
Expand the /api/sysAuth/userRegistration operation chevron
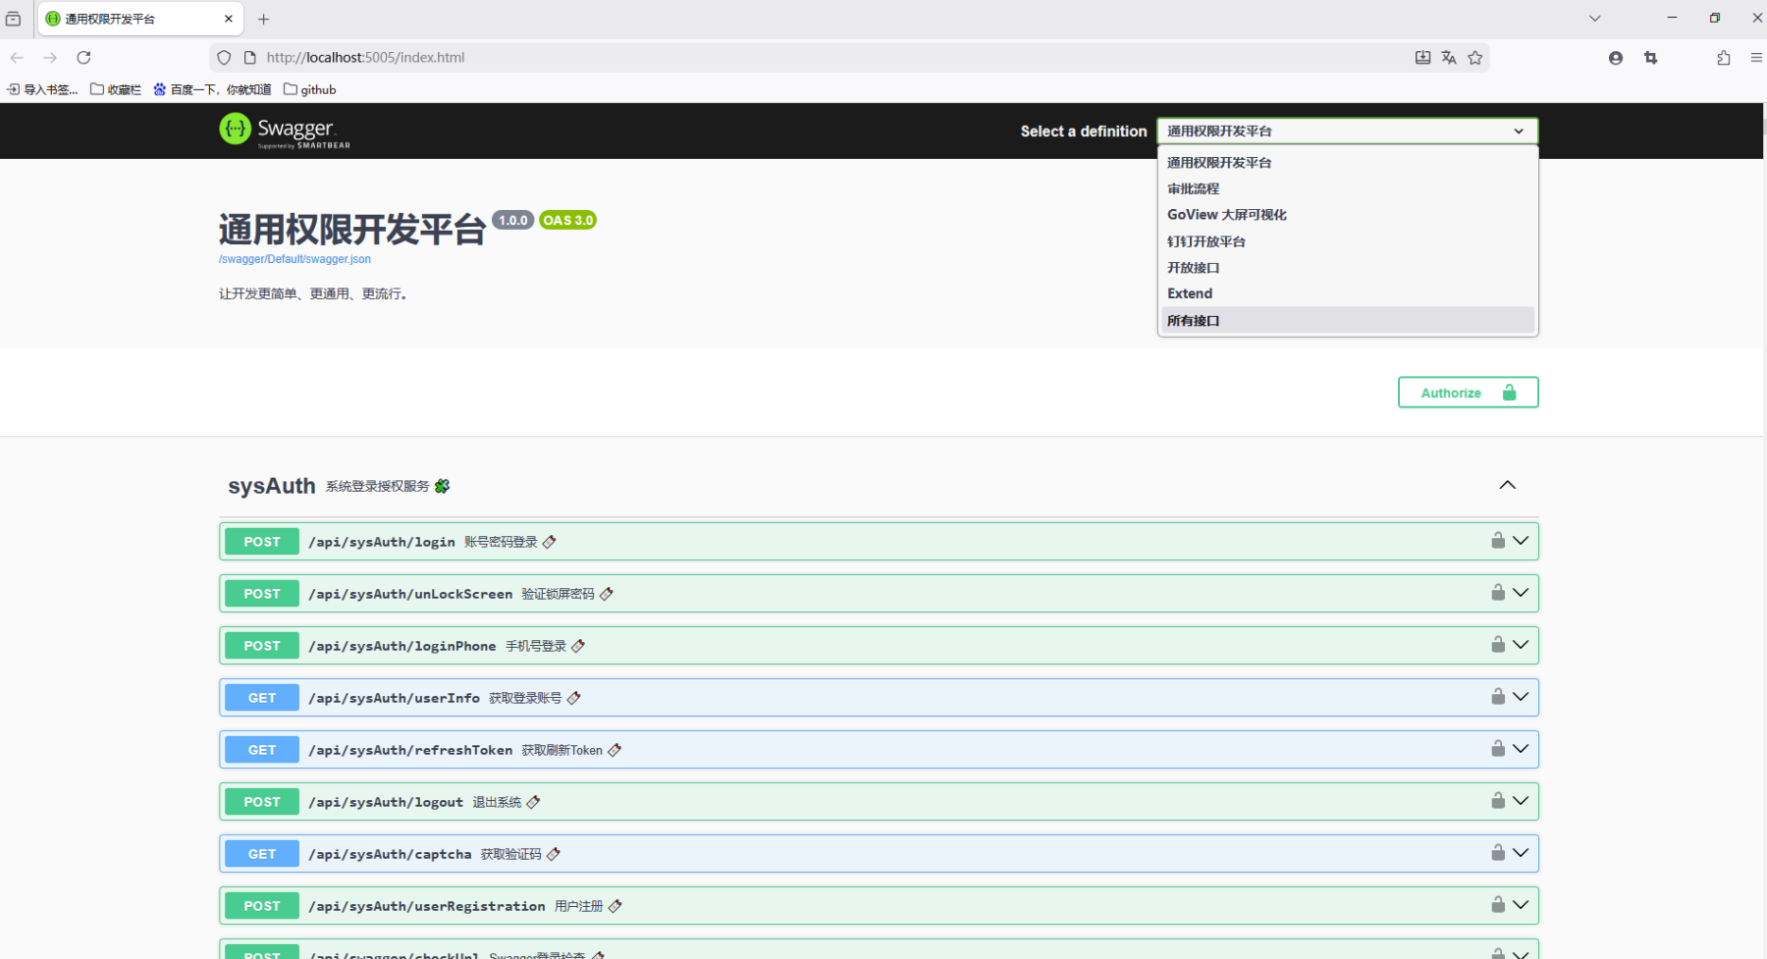click(x=1521, y=905)
